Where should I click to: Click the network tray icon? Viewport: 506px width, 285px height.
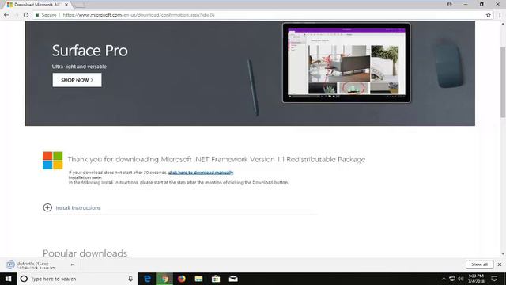pos(452,279)
